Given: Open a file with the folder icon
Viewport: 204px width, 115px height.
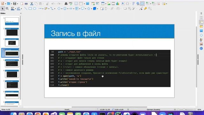Looking at the screenshot, I should tap(9, 4).
